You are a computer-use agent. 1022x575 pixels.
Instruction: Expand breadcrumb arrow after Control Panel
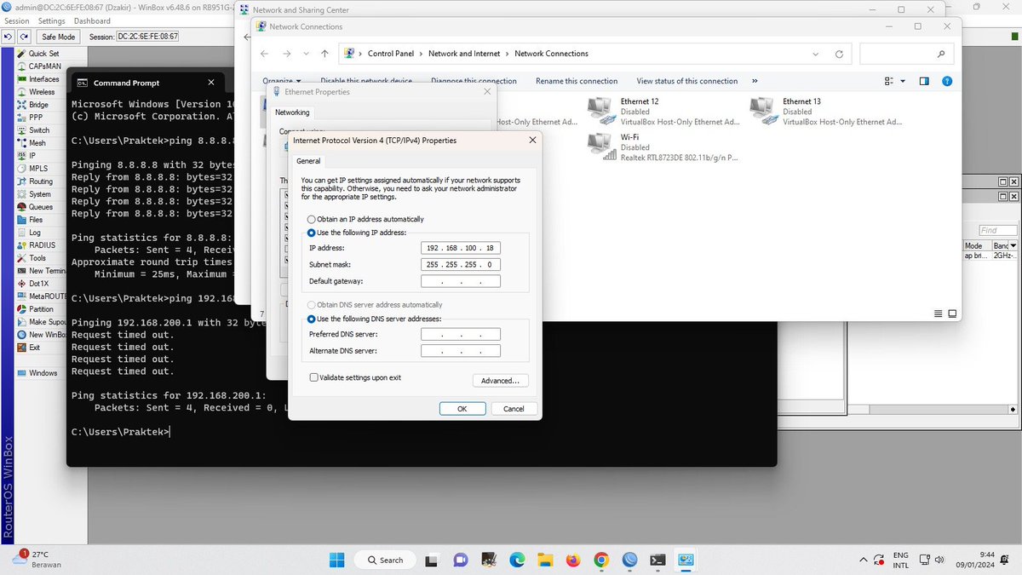(421, 54)
